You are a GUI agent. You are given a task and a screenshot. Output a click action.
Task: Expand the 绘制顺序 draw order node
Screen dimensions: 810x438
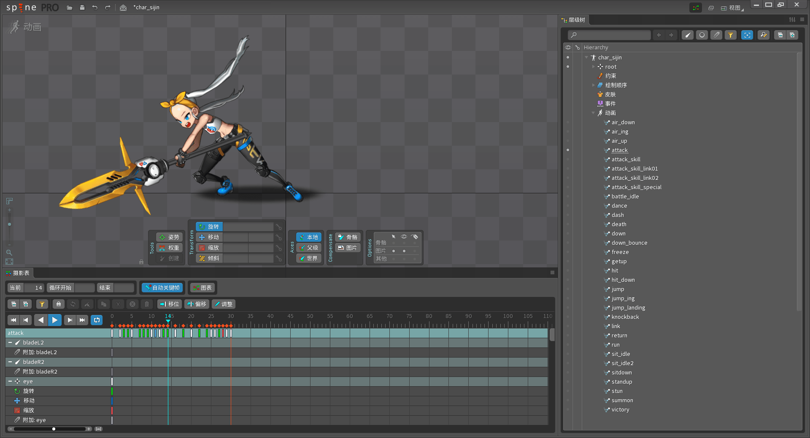(594, 85)
